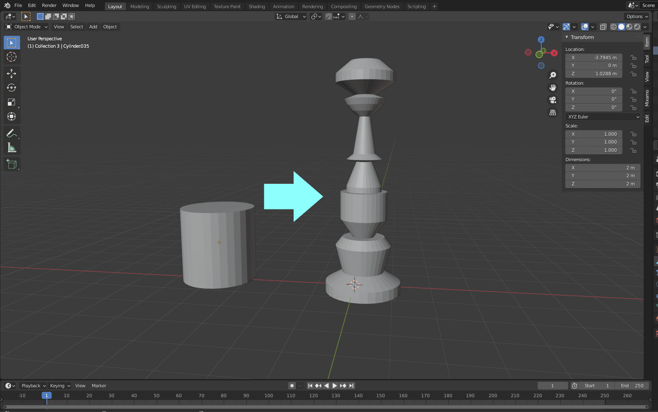Screen dimensions: 658x412
Task: Open the Object menu in viewport
Action: pyautogui.click(x=110, y=27)
